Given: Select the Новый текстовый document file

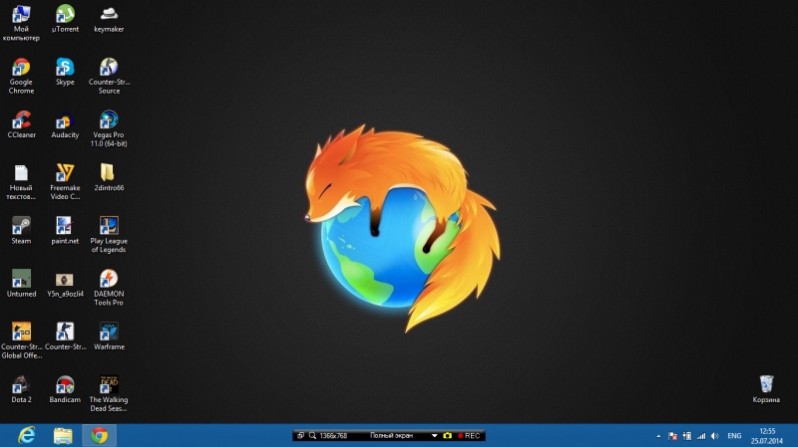Looking at the screenshot, I should [21, 182].
